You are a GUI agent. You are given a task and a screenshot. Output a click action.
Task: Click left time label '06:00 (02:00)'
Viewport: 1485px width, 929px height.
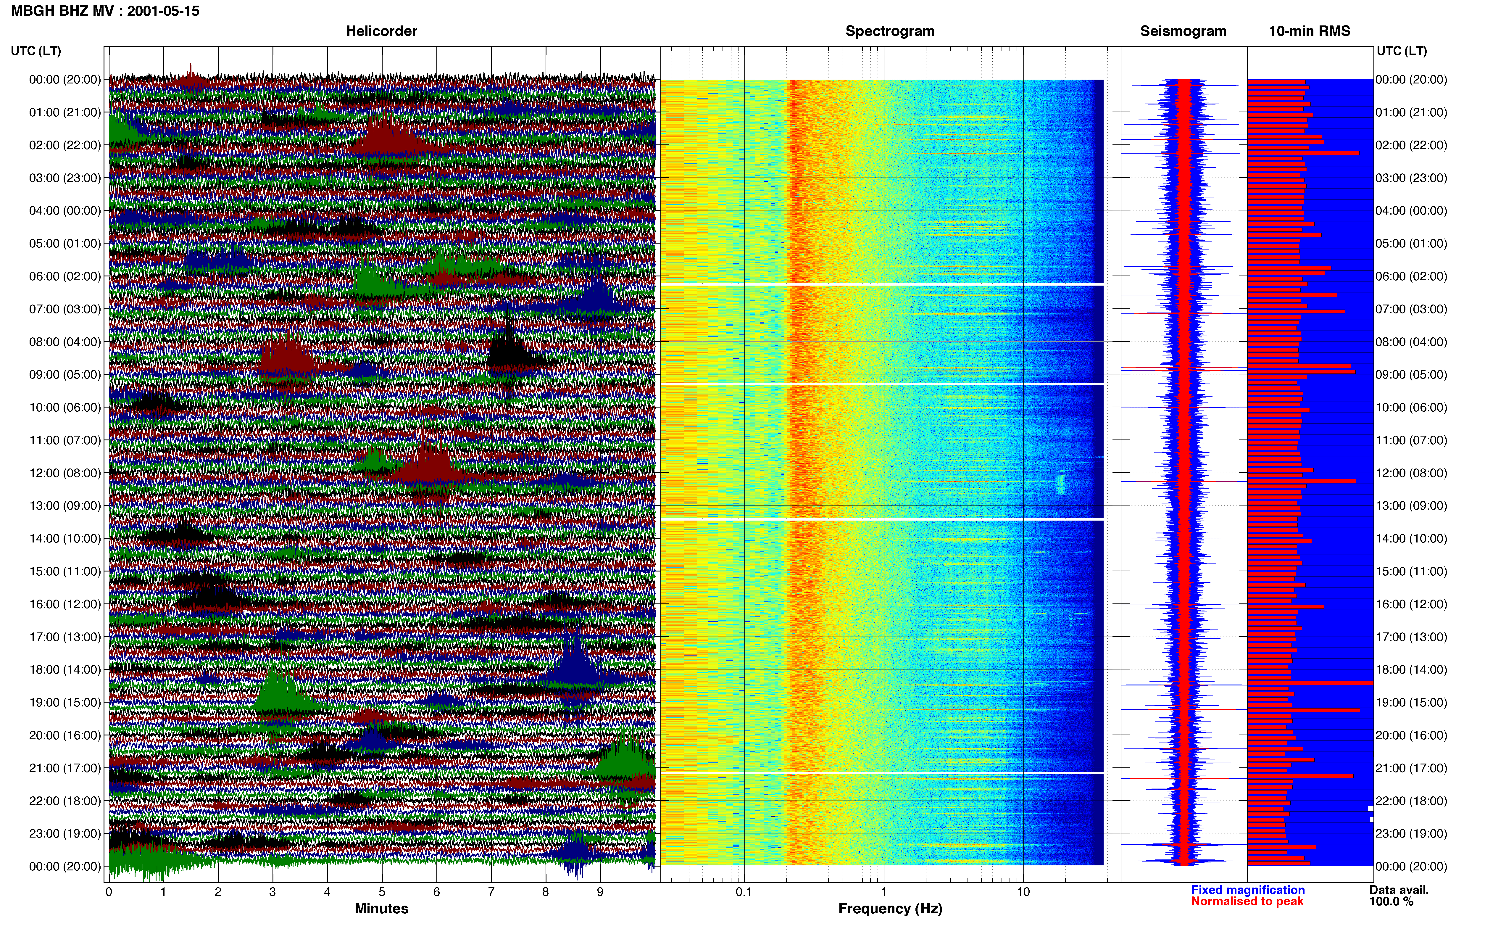(x=65, y=276)
